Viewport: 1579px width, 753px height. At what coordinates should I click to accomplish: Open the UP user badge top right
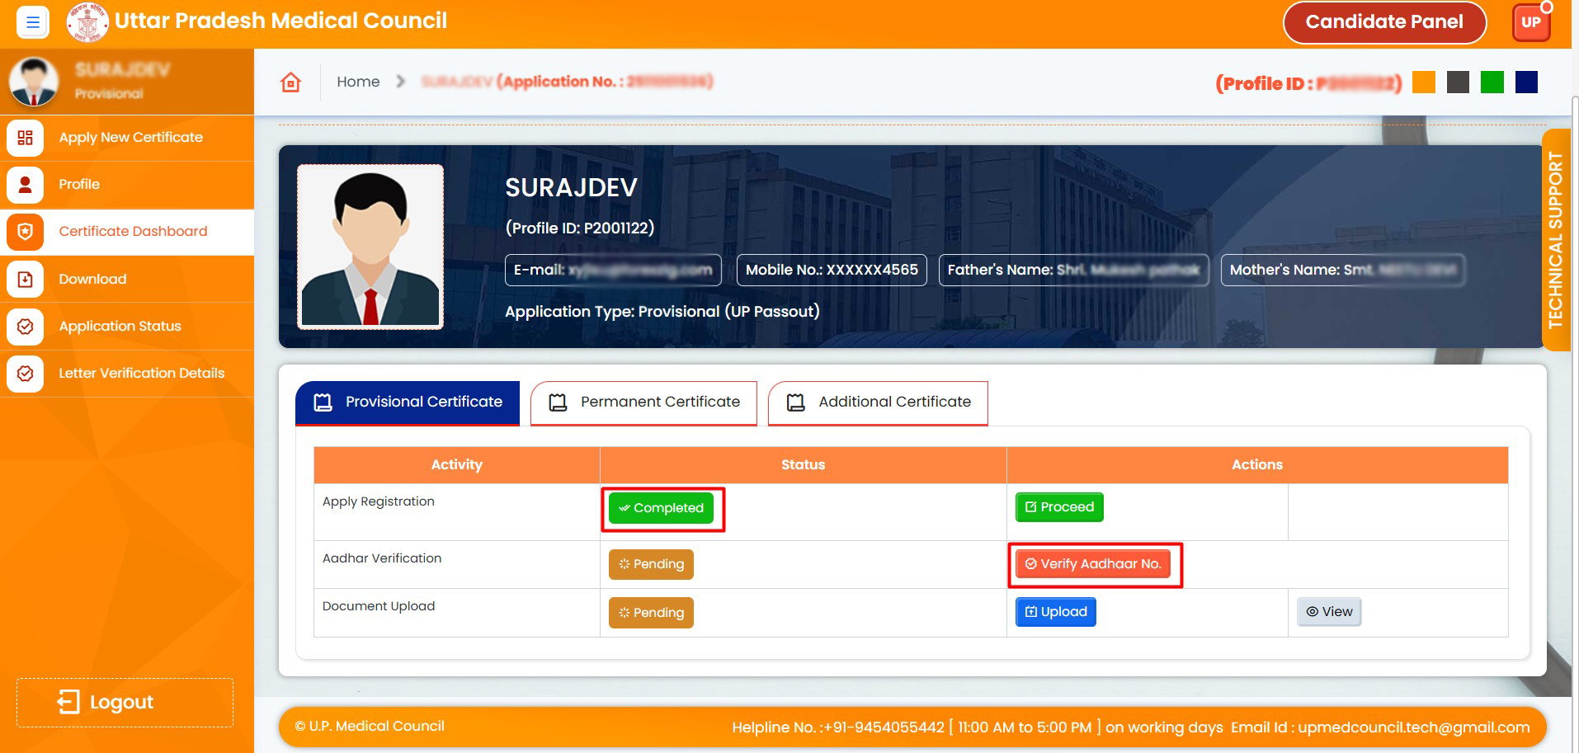(x=1531, y=22)
